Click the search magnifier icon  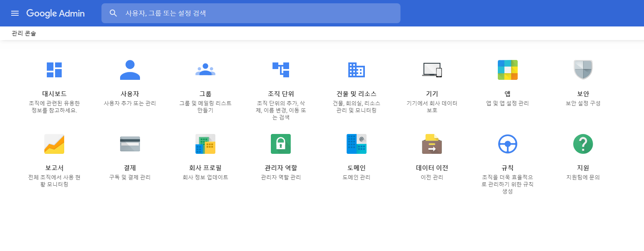113,13
